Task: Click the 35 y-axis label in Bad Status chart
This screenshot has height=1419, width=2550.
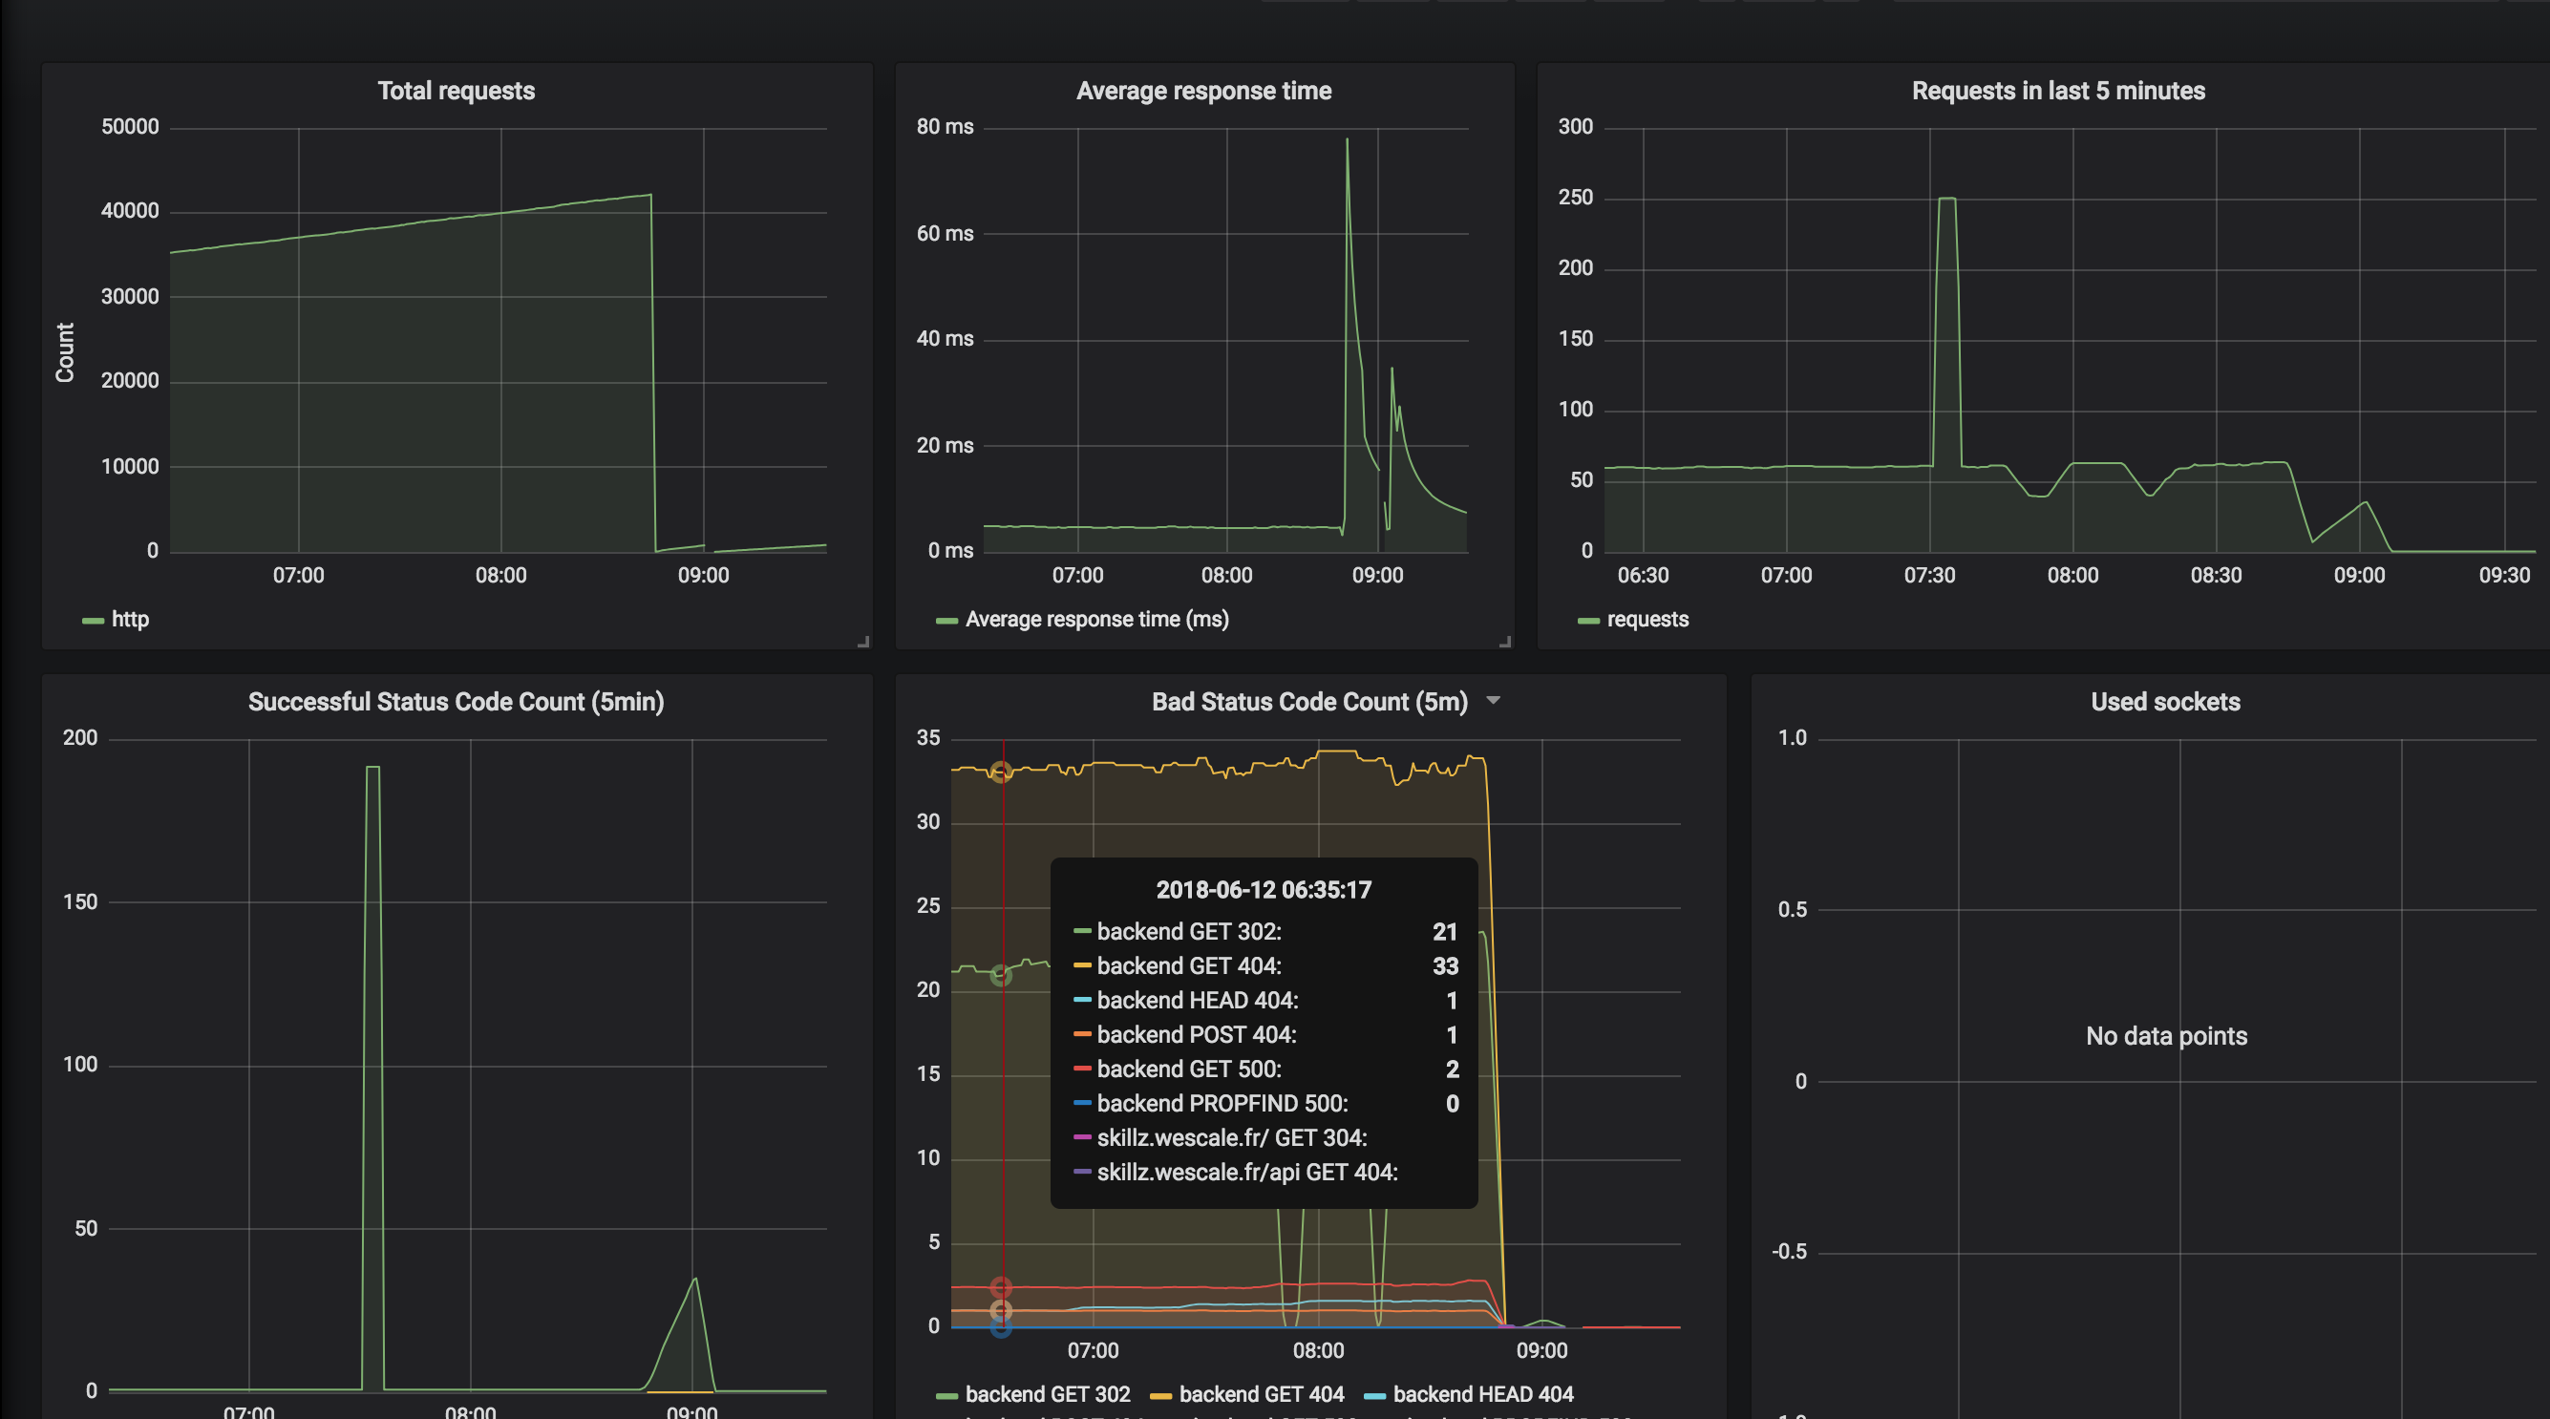Action: [927, 738]
